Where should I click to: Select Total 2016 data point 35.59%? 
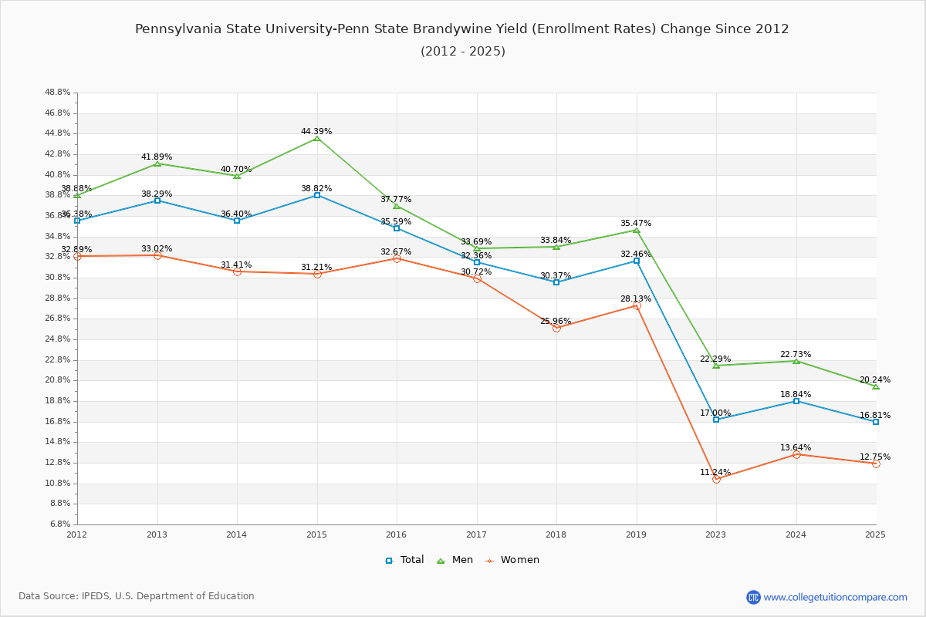[397, 228]
